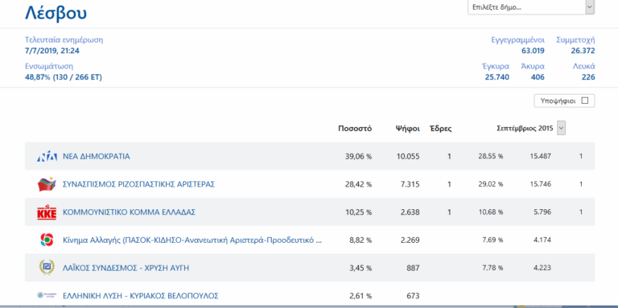Click the Συμμετοχή label
The height and width of the screenshot is (308, 618).
[x=575, y=39]
